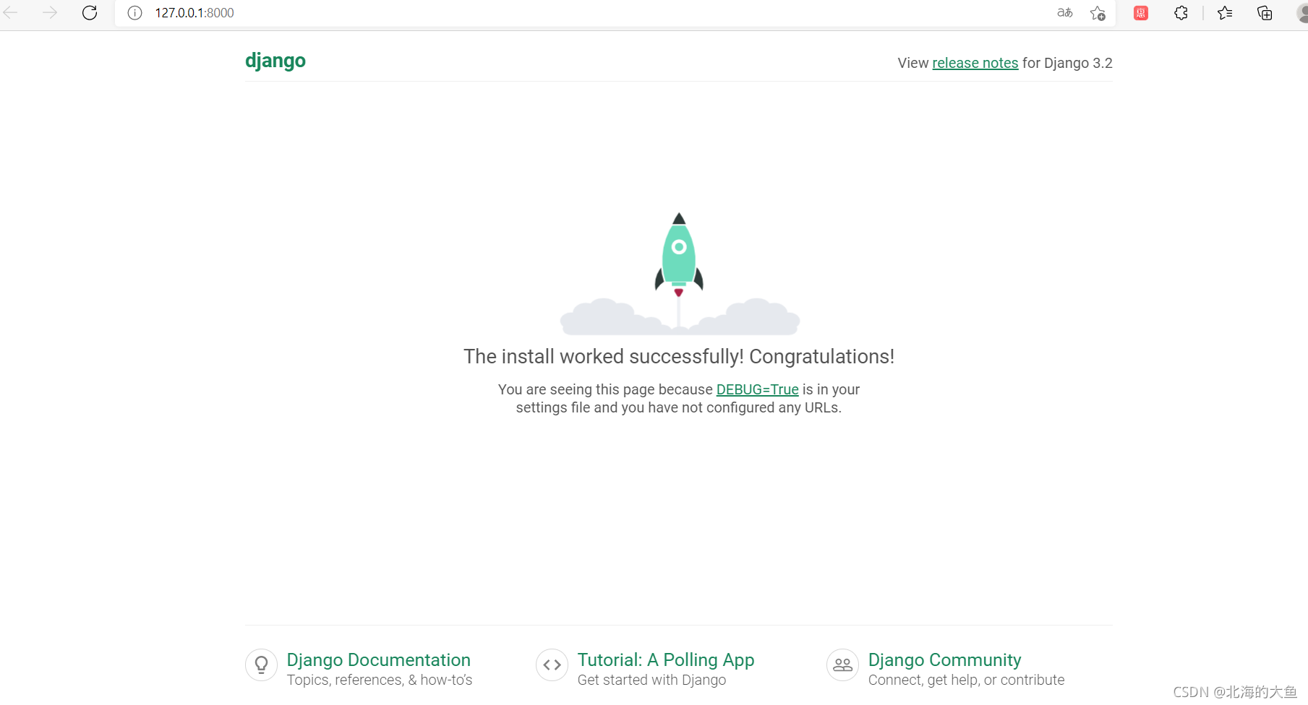Open the DEBUG=True settings link
This screenshot has width=1308, height=705.
tap(757, 389)
